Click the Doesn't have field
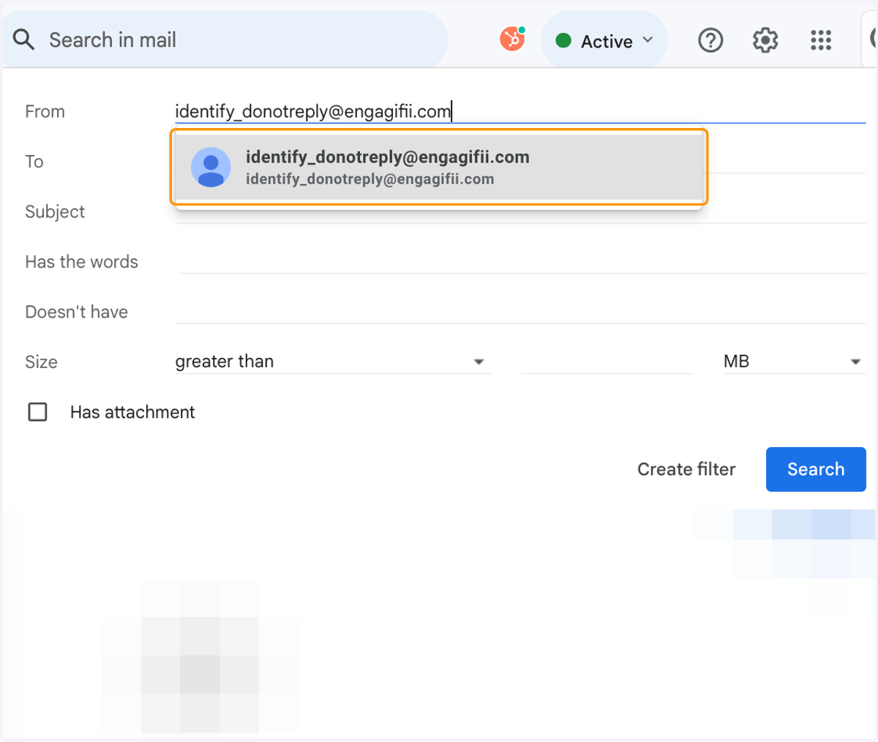Viewport: 878px width, 742px height. pyautogui.click(x=520, y=312)
